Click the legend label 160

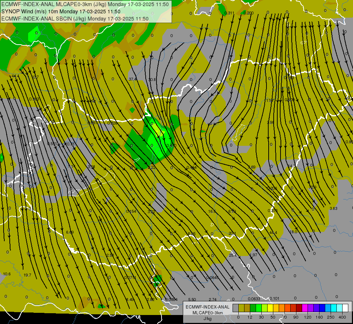[x=319, y=317]
